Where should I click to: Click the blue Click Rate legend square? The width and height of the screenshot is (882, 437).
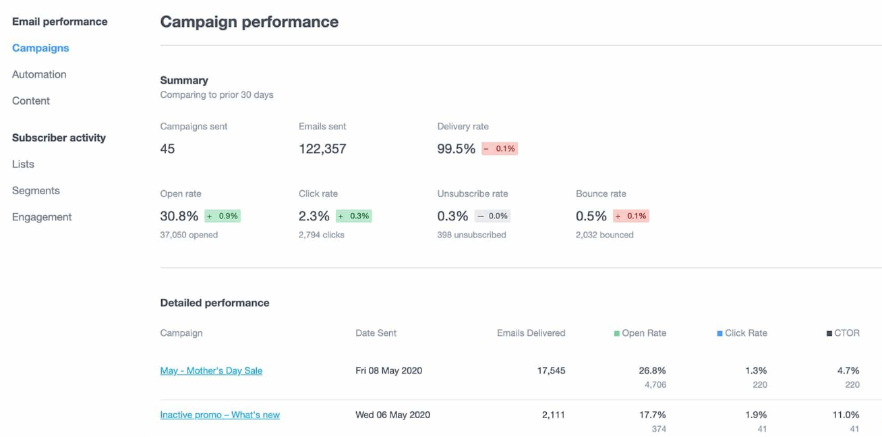719,333
